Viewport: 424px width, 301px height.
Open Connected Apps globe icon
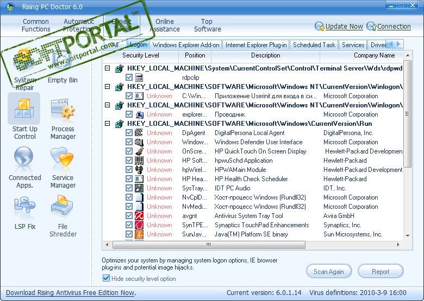24,157
